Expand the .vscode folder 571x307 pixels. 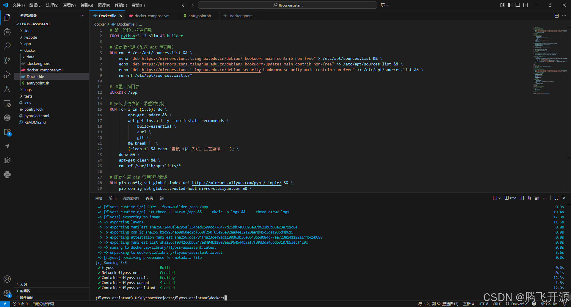[21, 37]
